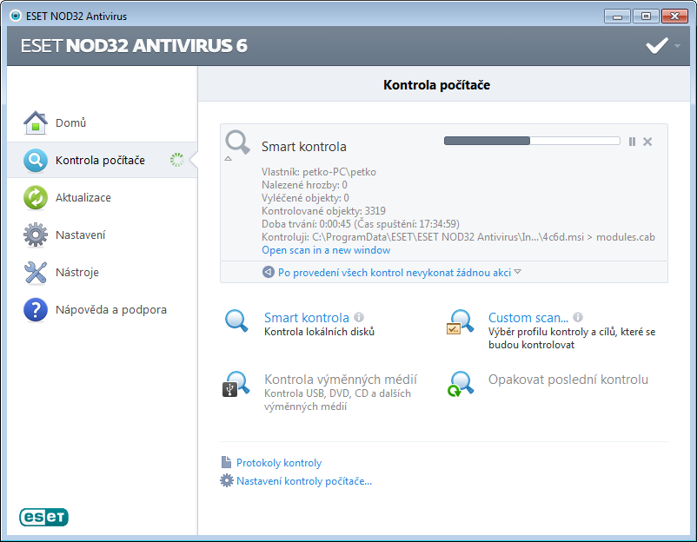Click the ESET NOD32 ANTIVIRUS 6 banner title
Viewport: 697px width, 542px height.
point(134,46)
